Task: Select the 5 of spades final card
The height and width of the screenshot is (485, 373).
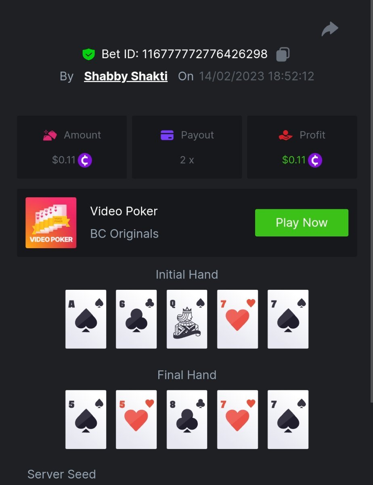Action: click(86, 419)
